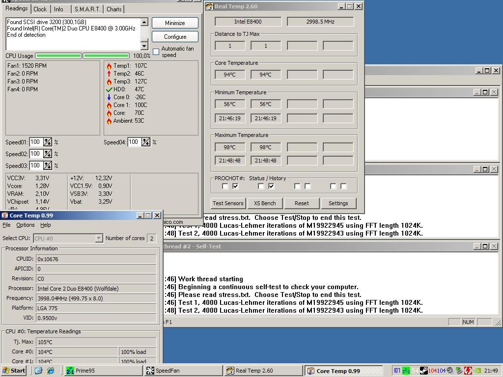Click the green checkmark icon beside HD0
The height and width of the screenshot is (377, 503).
109,89
